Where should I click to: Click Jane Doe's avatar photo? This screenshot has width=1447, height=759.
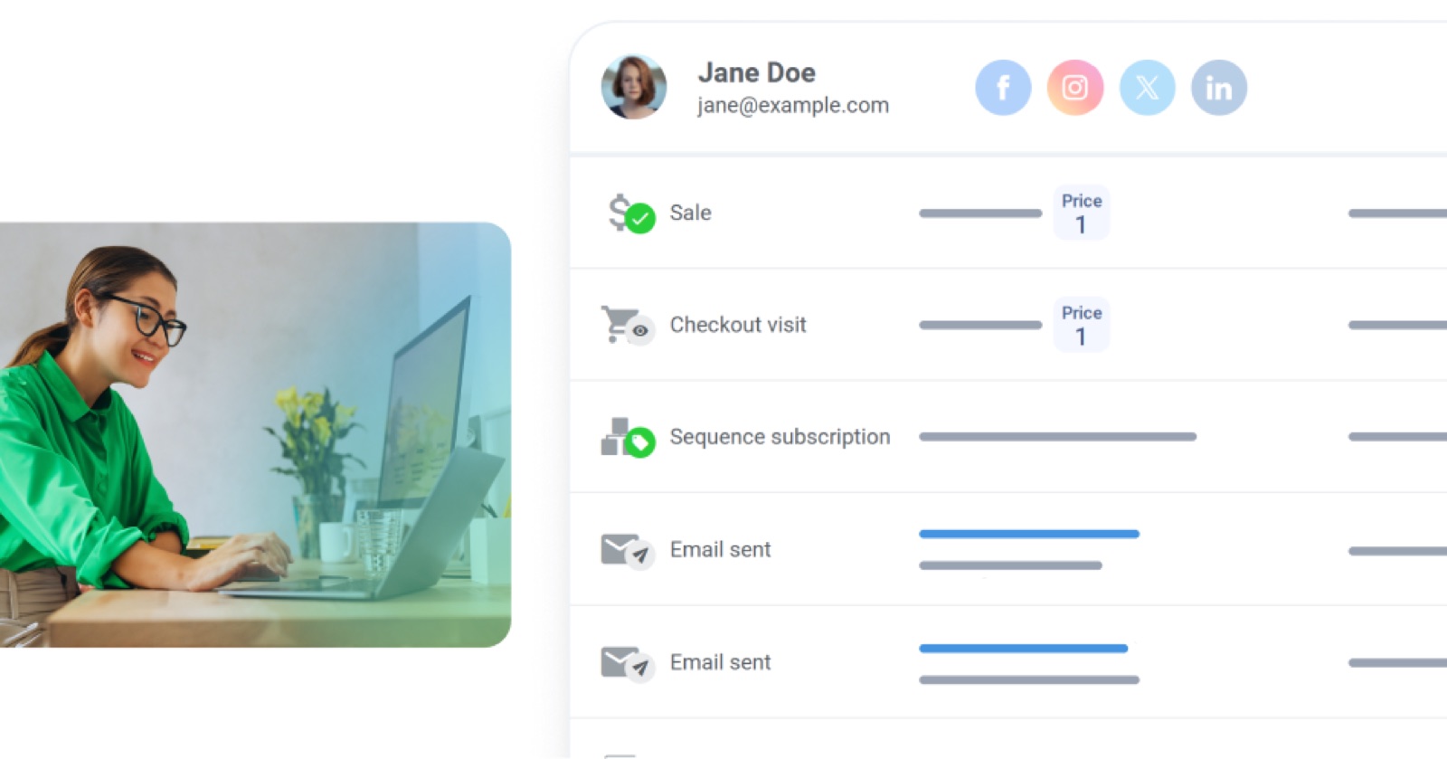(x=634, y=87)
